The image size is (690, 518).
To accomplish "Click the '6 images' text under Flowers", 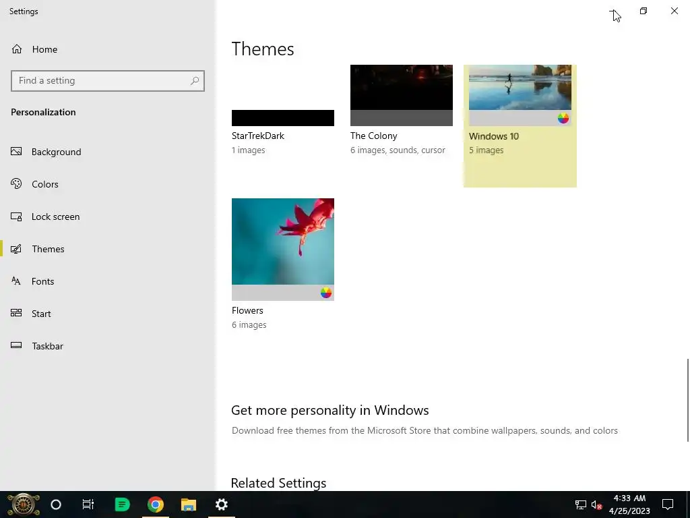I will tap(249, 324).
